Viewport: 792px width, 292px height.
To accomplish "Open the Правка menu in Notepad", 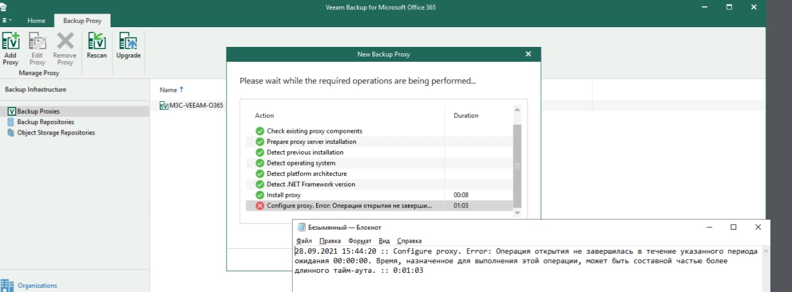I will 330,241.
